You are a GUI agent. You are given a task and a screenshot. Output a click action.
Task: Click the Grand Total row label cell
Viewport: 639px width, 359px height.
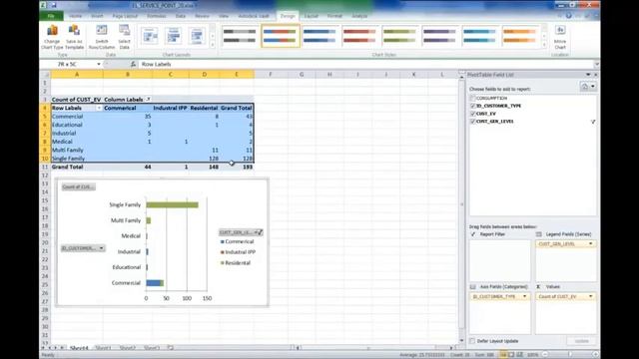pos(77,167)
